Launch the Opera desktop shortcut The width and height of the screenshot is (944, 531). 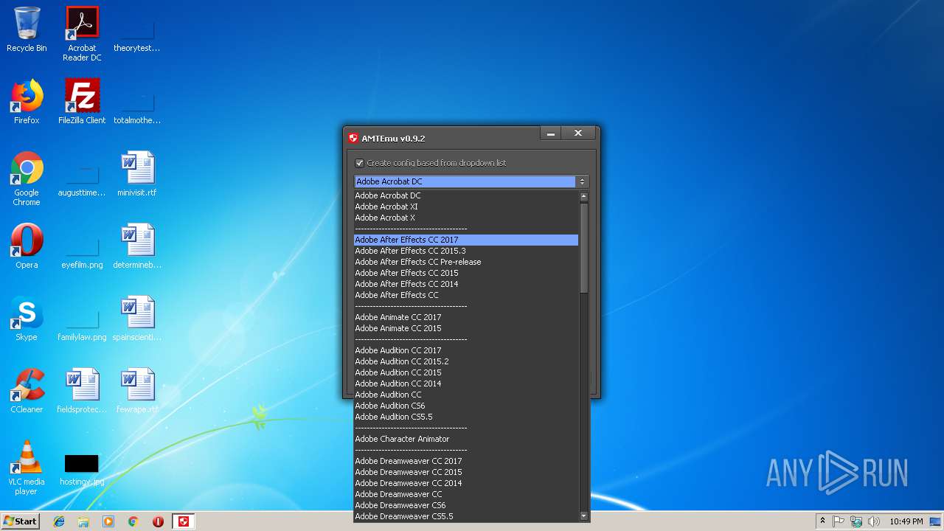coord(27,246)
